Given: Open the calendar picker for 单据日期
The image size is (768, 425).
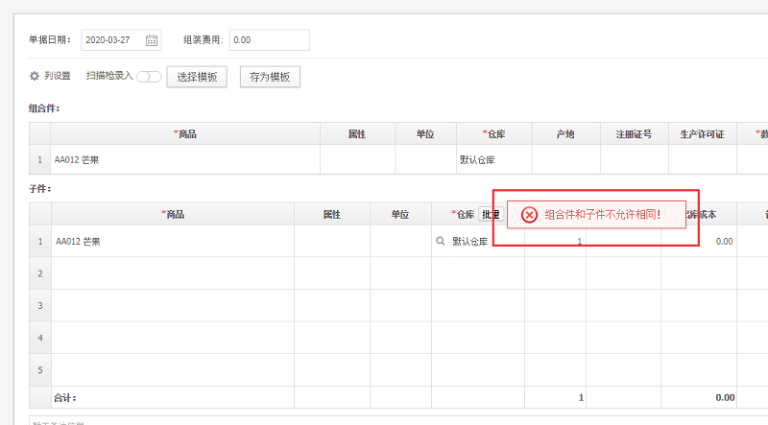Looking at the screenshot, I should click(152, 40).
